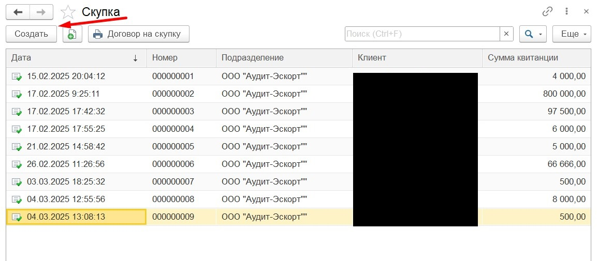Click the forward navigation arrow

coord(41,12)
